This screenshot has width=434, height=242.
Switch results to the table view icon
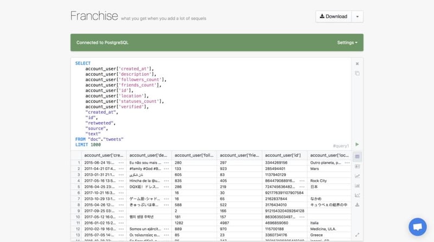(357, 157)
